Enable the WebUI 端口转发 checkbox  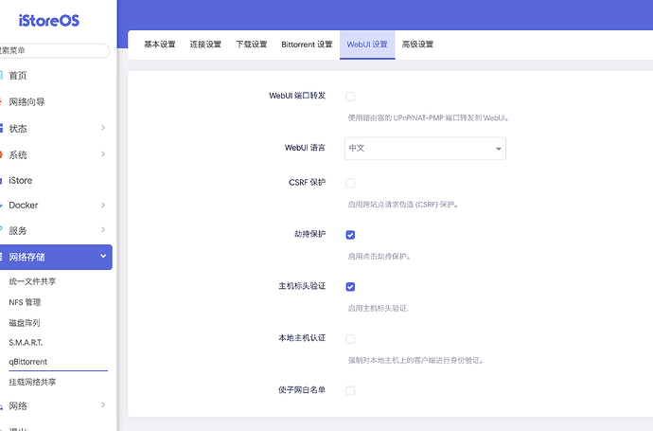(350, 97)
